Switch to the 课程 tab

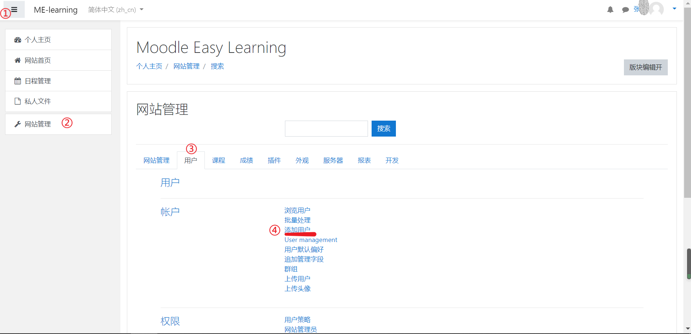218,160
